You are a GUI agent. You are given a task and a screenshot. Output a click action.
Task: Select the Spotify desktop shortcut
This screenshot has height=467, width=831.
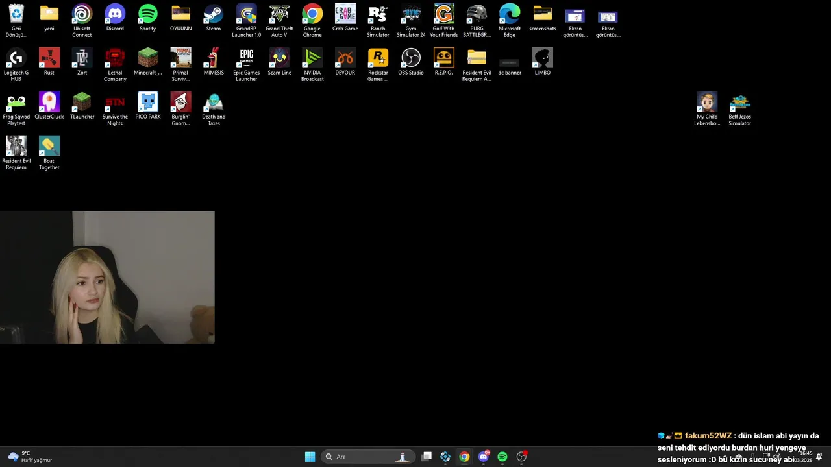(147, 18)
